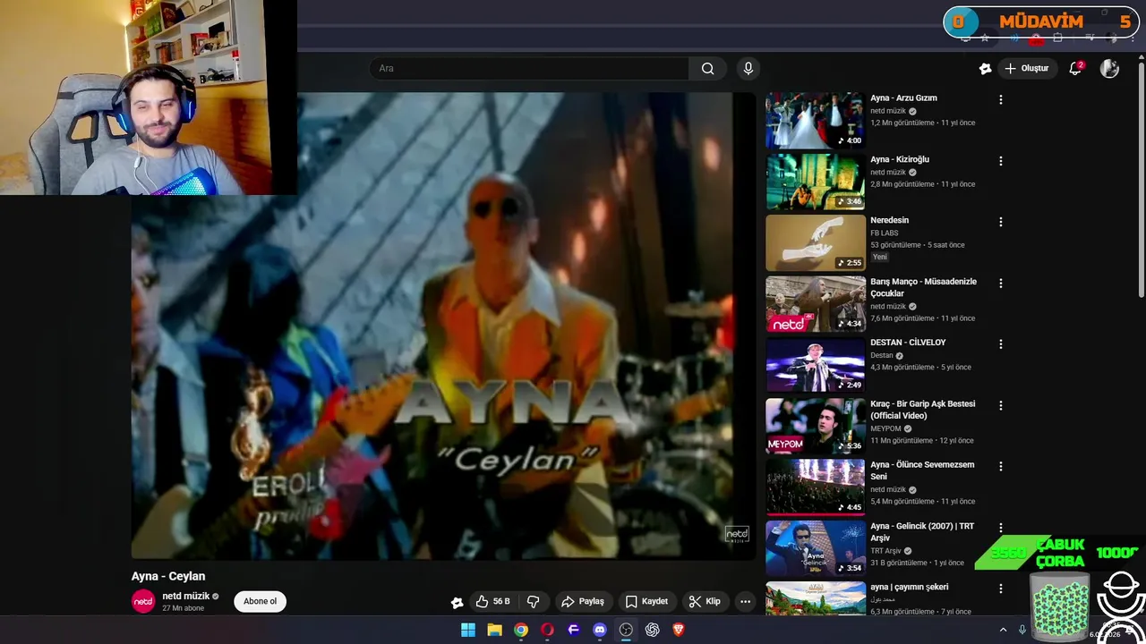Open Ayna - Arzu Gızım thumbnail

tap(815, 120)
